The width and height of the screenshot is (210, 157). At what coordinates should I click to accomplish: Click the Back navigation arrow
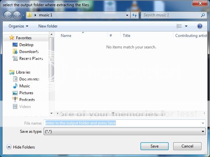(x=8, y=15)
